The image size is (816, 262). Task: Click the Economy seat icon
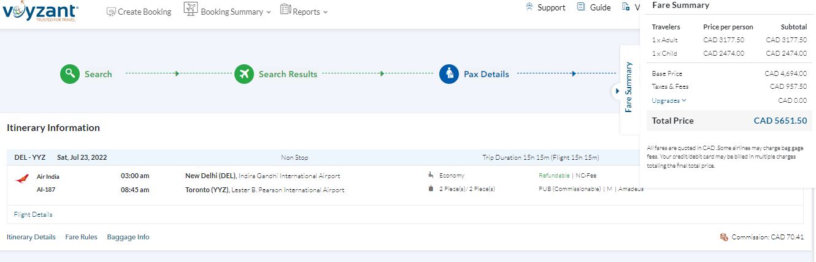(431, 176)
